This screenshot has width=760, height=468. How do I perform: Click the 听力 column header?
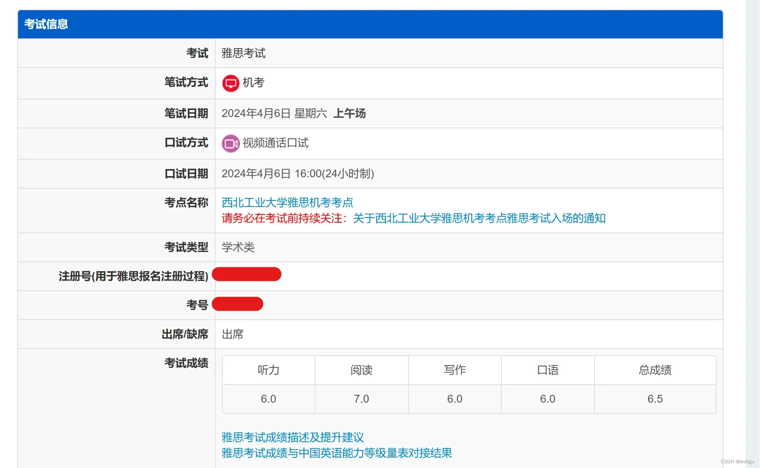tap(268, 370)
